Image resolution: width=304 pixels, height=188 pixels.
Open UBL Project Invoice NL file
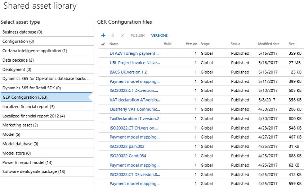[134, 63]
